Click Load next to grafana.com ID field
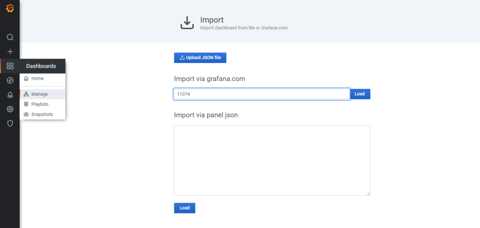 click(x=360, y=94)
